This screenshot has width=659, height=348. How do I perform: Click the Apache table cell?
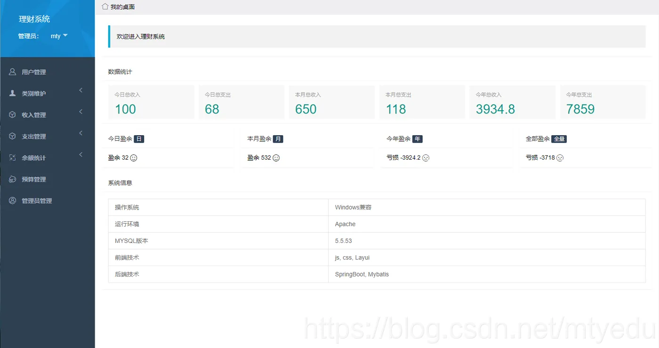[x=487, y=224]
